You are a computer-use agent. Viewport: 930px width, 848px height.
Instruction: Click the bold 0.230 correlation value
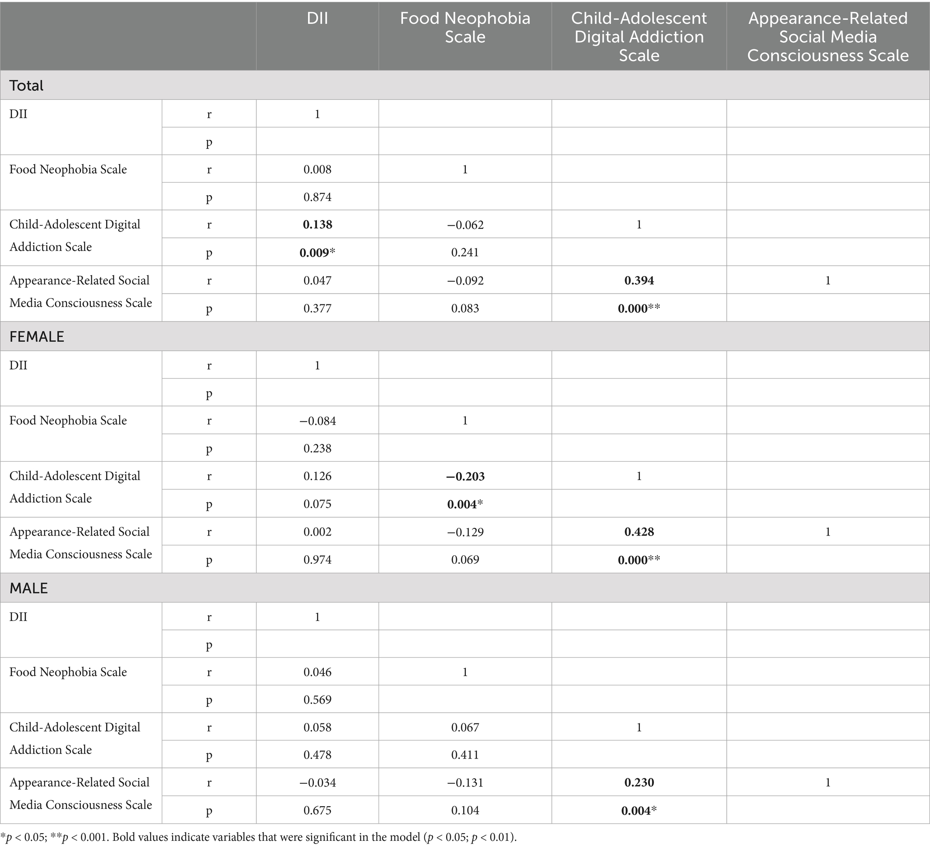click(x=639, y=782)
